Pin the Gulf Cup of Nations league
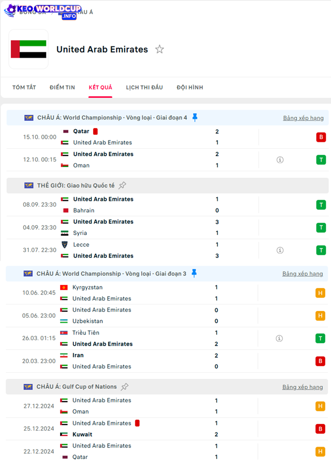This screenshot has width=331, height=462. click(x=125, y=386)
